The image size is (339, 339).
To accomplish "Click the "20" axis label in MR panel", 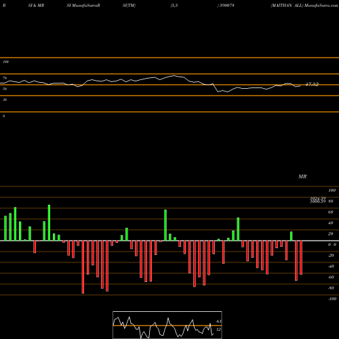I will click(x=331, y=234).
